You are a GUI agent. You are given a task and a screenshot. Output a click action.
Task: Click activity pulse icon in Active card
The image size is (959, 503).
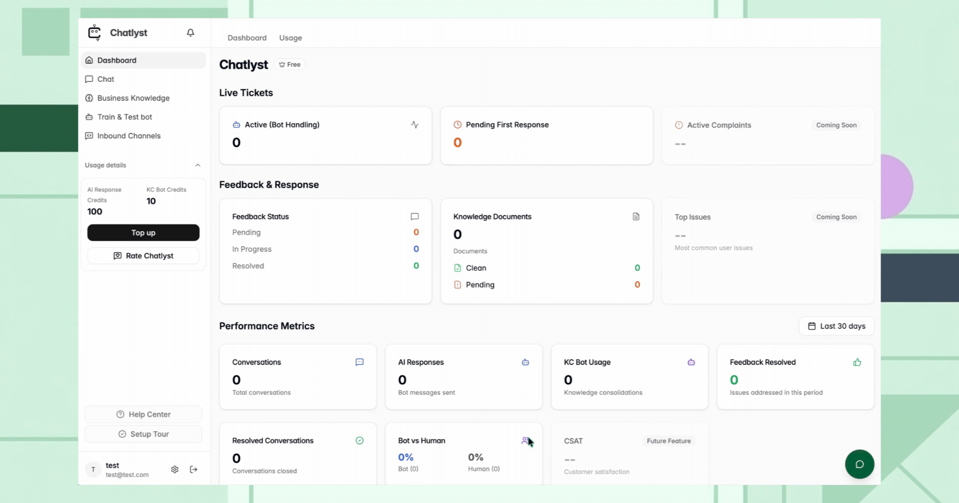pos(415,125)
